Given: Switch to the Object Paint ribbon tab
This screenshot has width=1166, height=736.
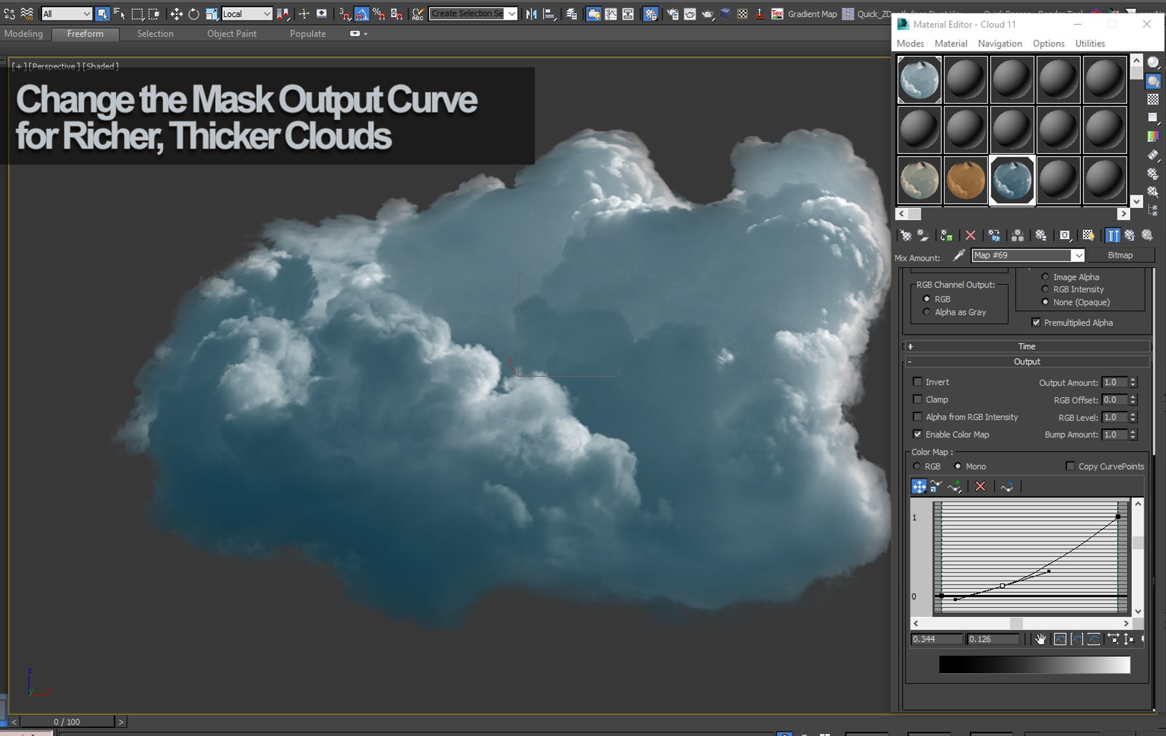Looking at the screenshot, I should point(232,33).
